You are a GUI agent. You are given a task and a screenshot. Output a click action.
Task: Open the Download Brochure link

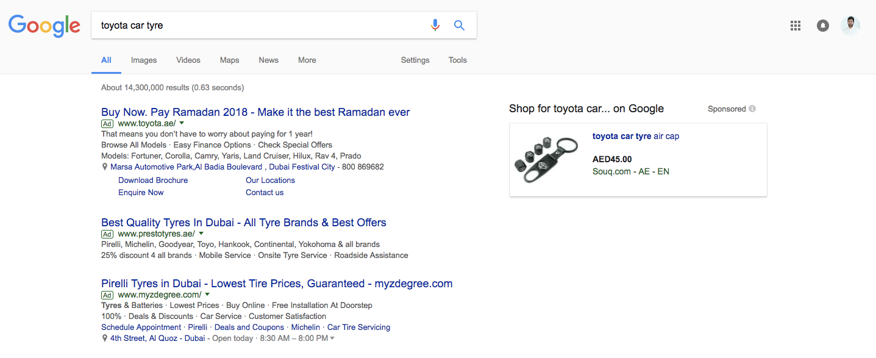coord(153,181)
